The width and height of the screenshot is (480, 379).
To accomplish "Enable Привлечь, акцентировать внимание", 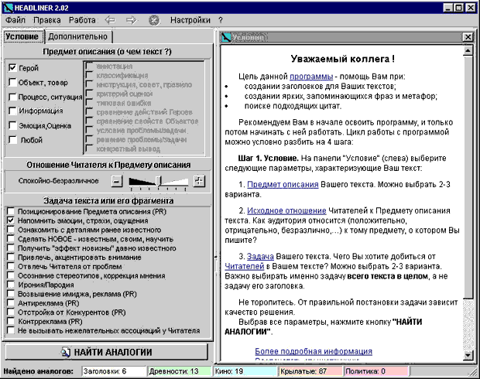I will [11, 257].
